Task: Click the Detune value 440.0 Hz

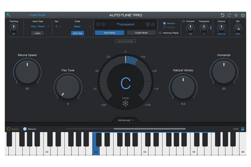Action: tap(221, 34)
